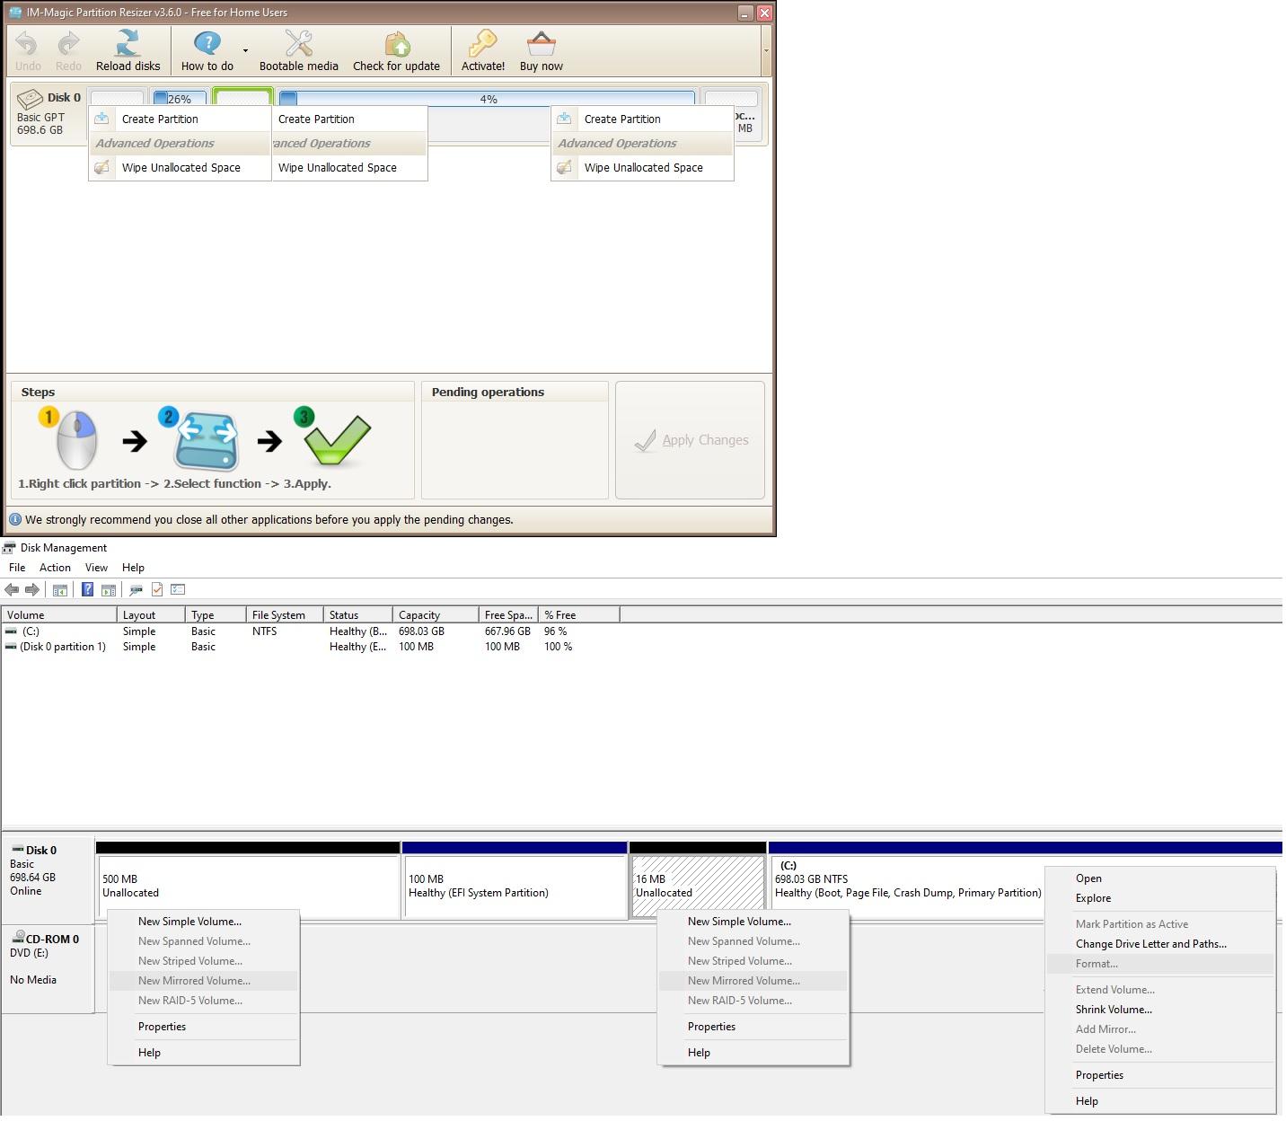Click the blue question mark Help icon
This screenshot has height=1121, width=1286.
click(x=87, y=589)
